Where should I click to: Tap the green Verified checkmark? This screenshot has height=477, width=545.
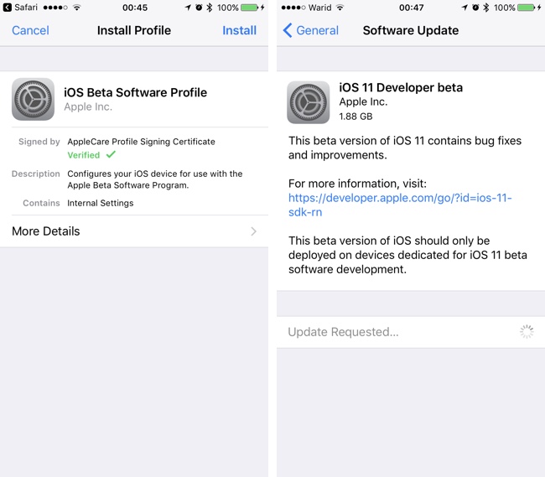click(111, 154)
